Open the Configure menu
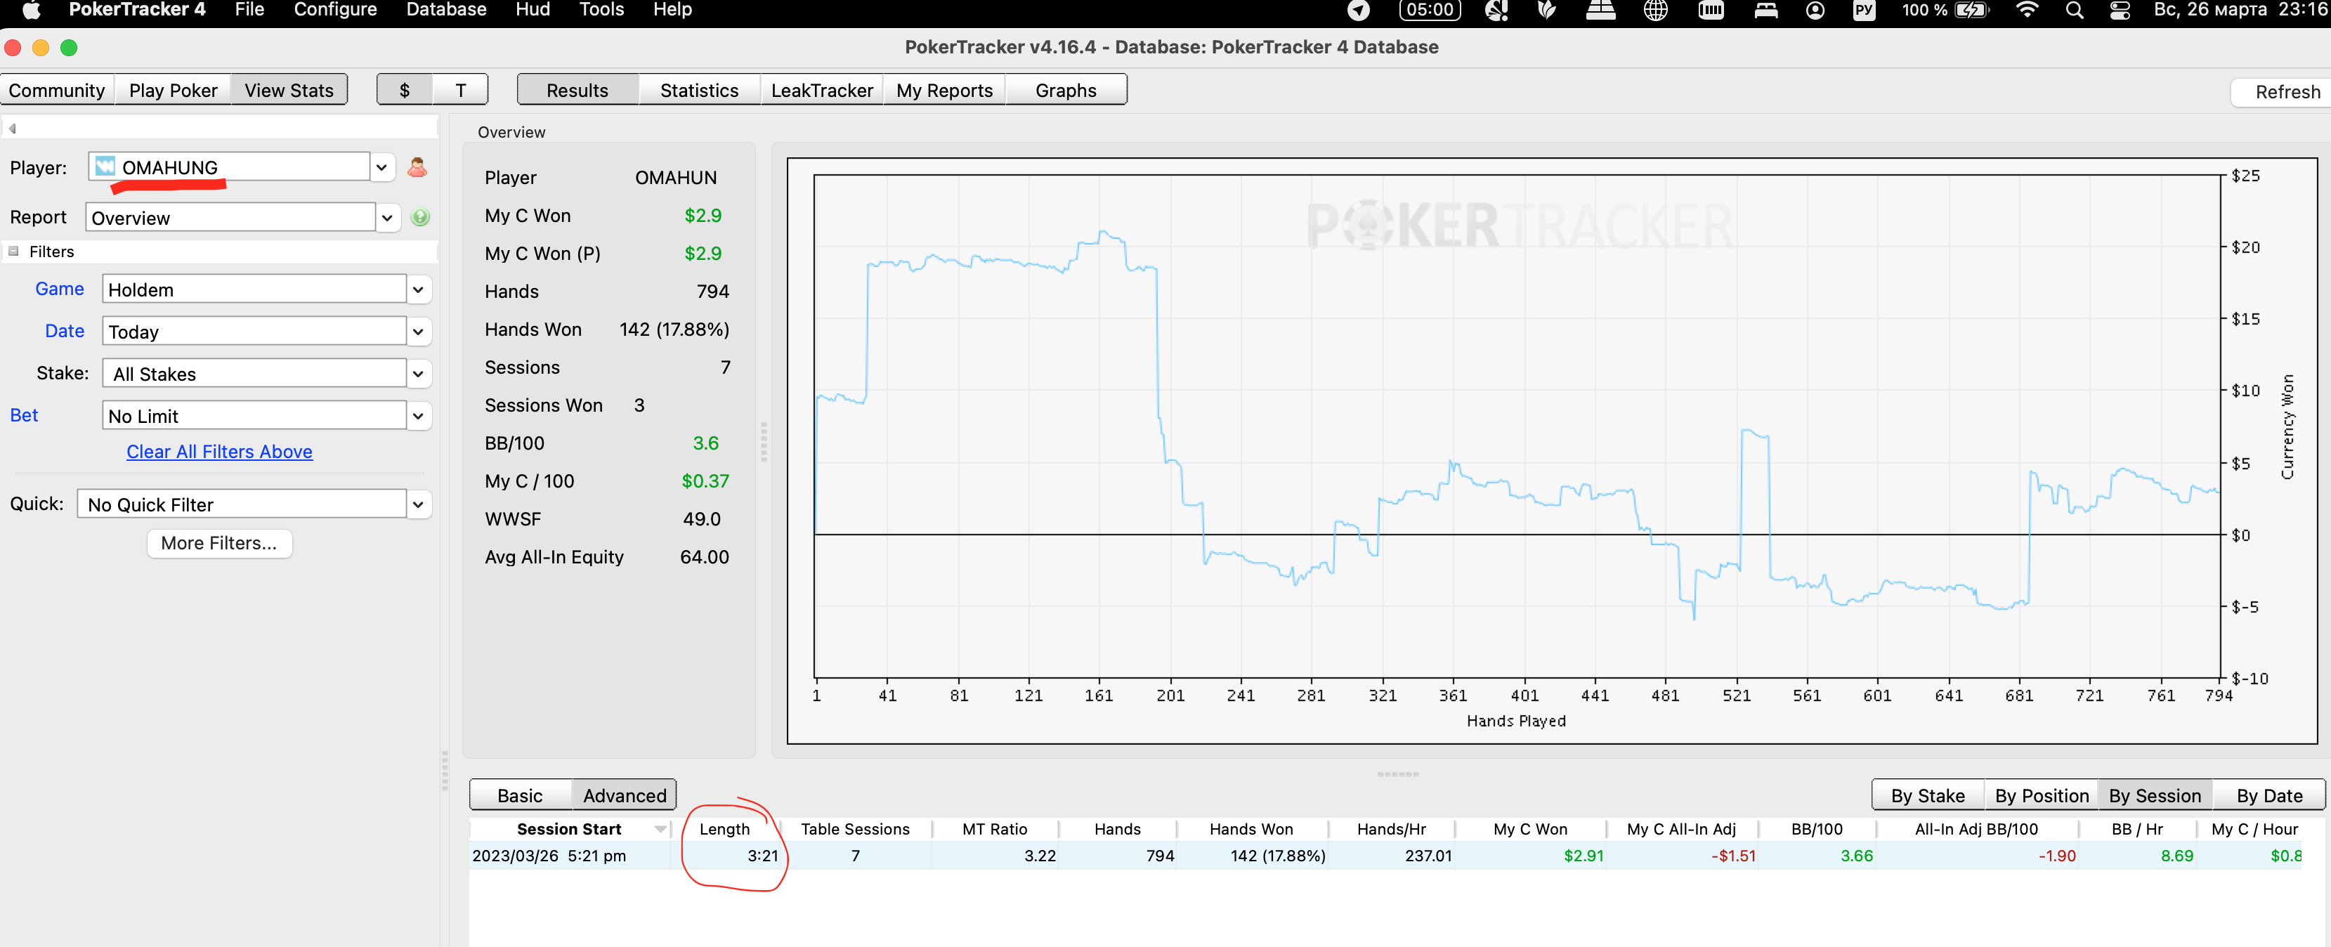 click(x=335, y=10)
